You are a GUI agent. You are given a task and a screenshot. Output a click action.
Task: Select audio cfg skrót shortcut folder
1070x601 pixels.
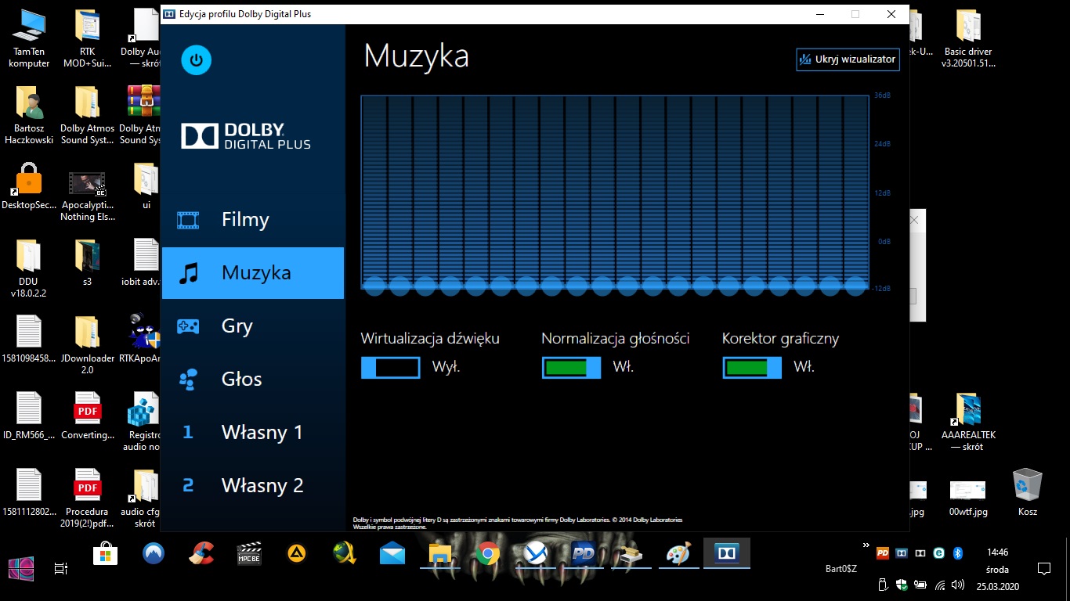pyautogui.click(x=146, y=498)
